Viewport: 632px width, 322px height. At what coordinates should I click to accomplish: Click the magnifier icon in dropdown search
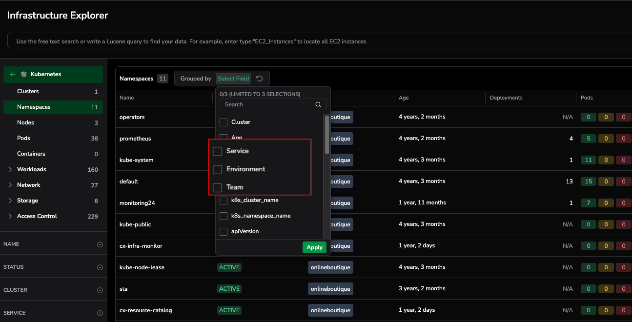click(x=318, y=104)
